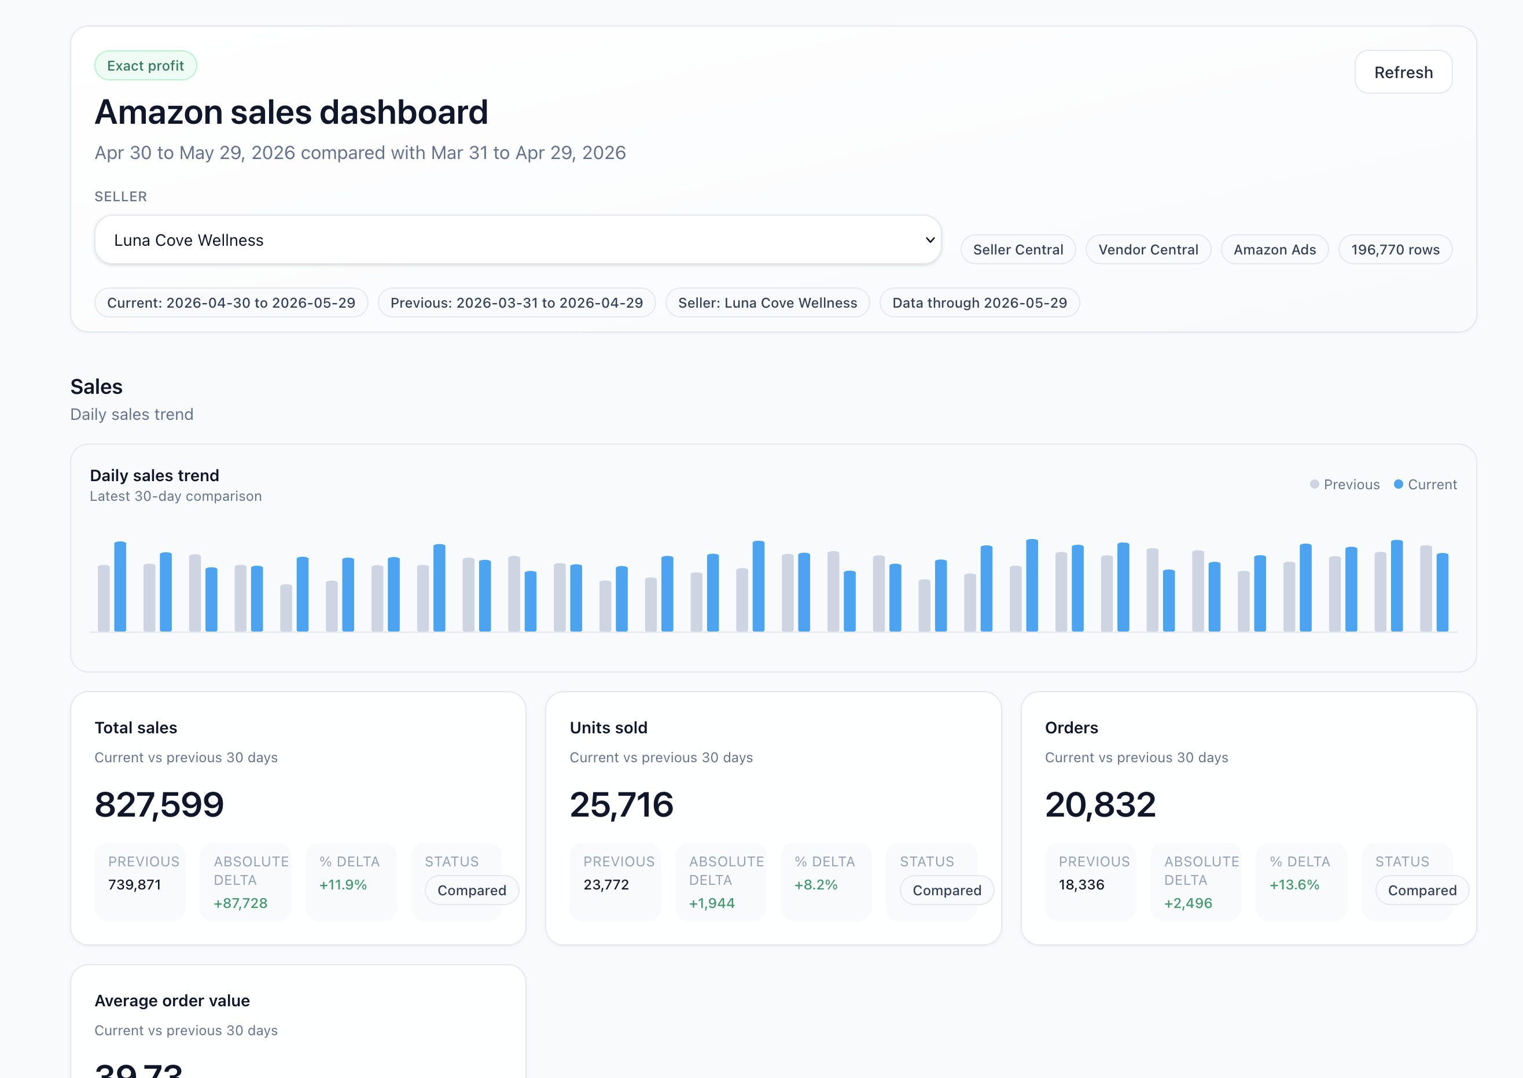Screen dimensions: 1523x1078
Task: Click Total sales absolute delta +87,728
Action: coord(241,903)
